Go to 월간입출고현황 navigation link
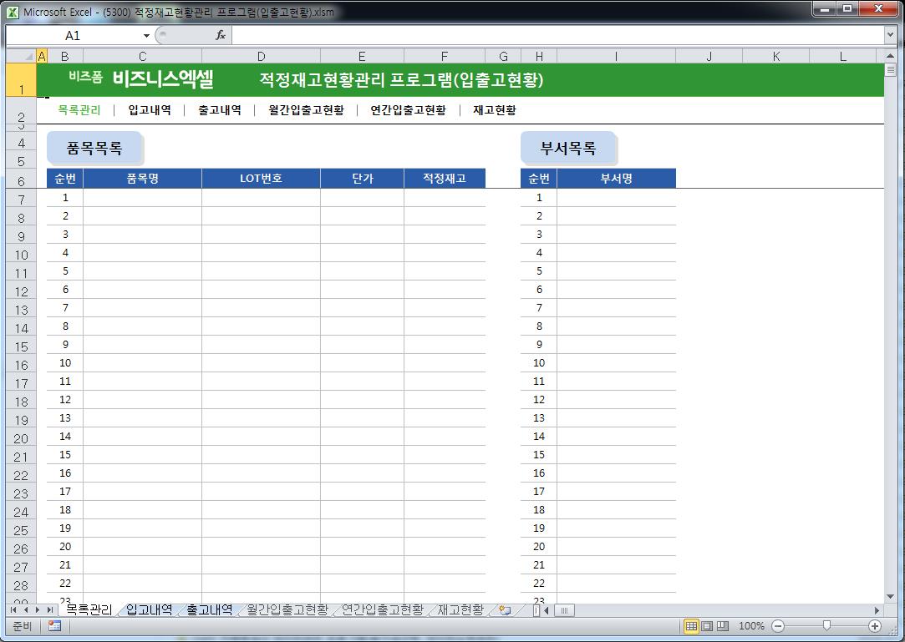The width and height of the screenshot is (905, 642). pyautogui.click(x=307, y=109)
